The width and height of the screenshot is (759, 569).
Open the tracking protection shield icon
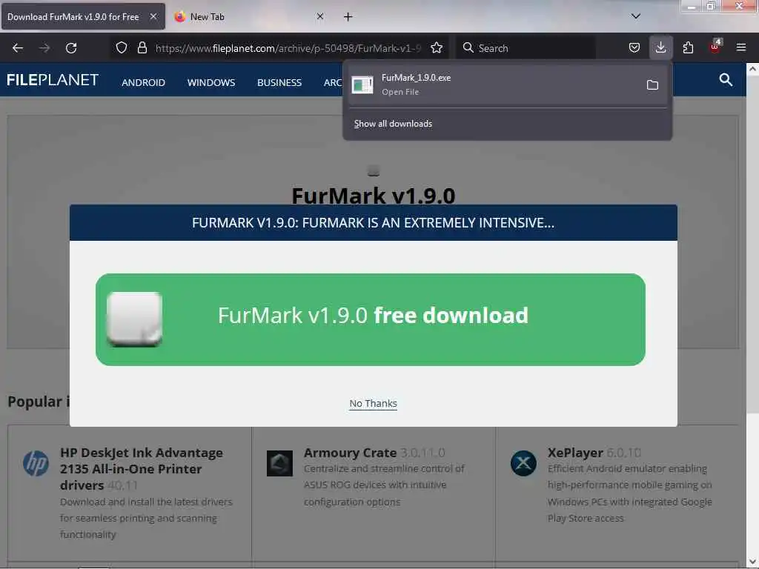pyautogui.click(x=122, y=48)
